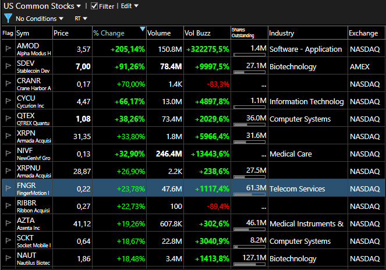Select the CRANR Crane Harbor symbol

[34, 84]
